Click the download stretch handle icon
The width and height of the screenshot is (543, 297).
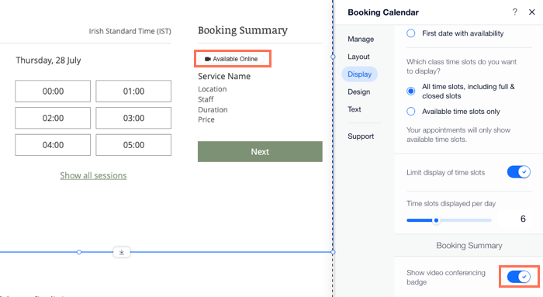pos(122,252)
